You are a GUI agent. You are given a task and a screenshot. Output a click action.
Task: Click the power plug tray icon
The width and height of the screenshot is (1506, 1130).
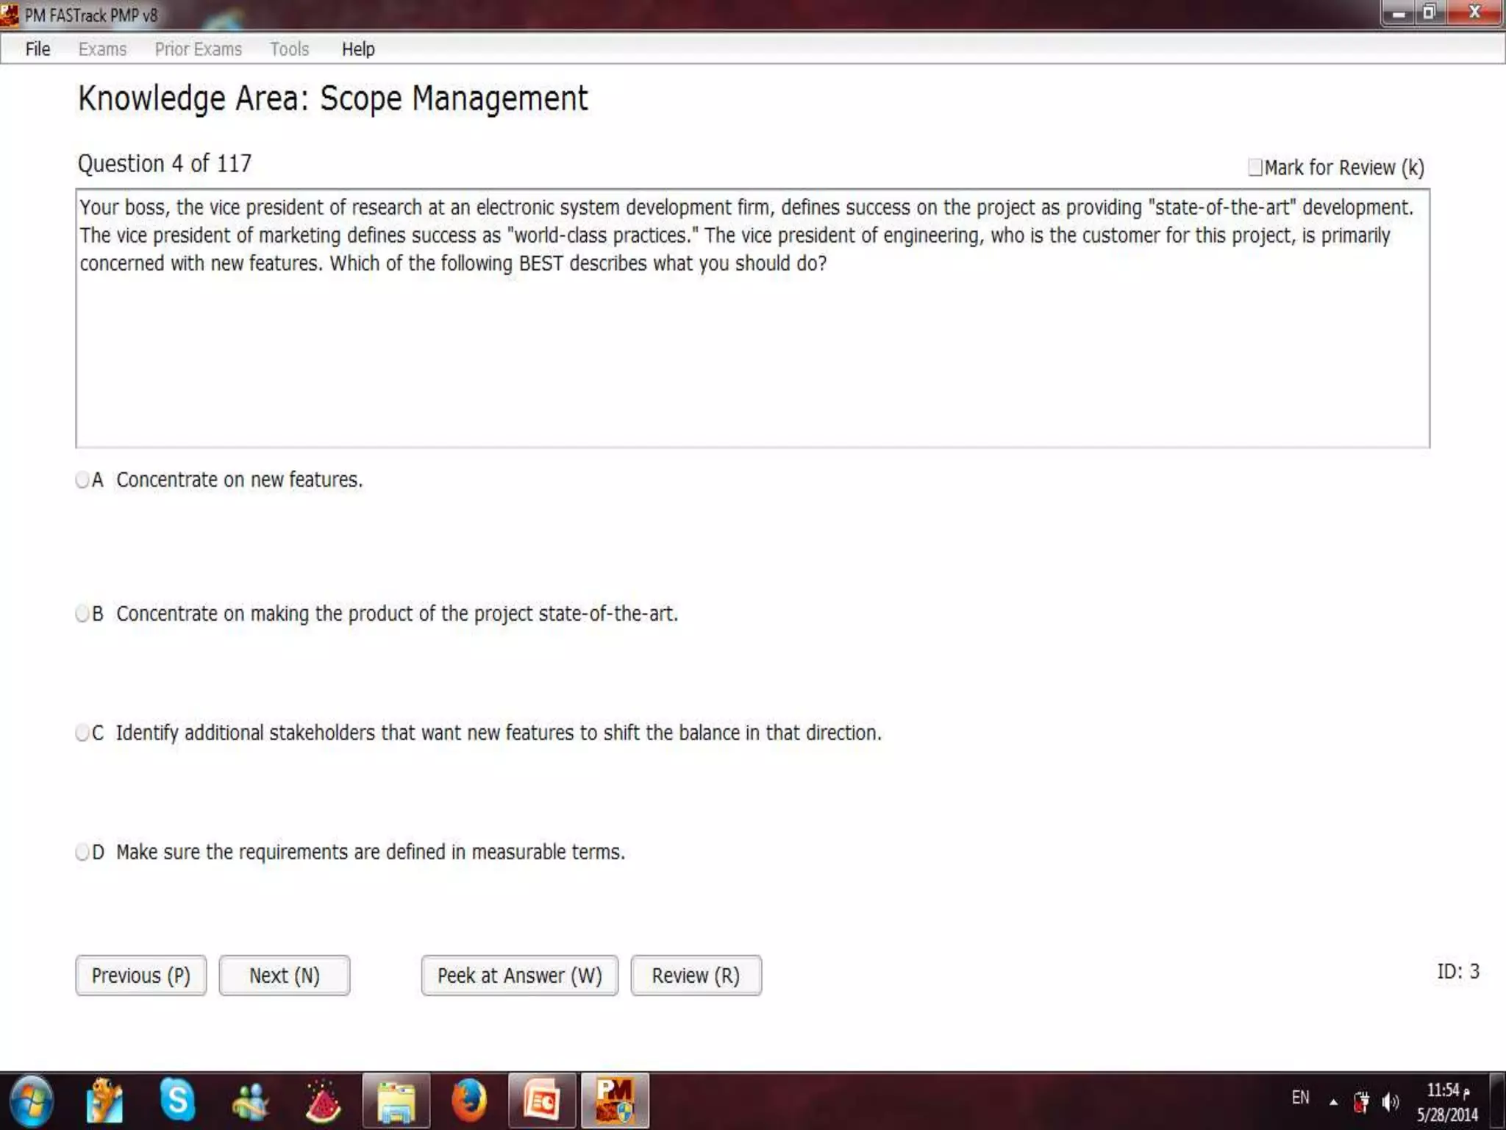click(1361, 1102)
